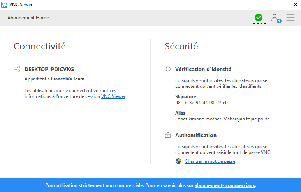Click the padlock icon beside Authentification

coord(168,135)
